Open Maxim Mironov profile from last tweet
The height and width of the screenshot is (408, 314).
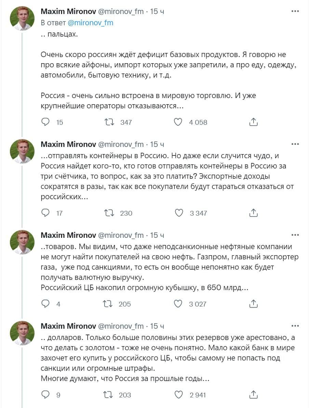68,326
